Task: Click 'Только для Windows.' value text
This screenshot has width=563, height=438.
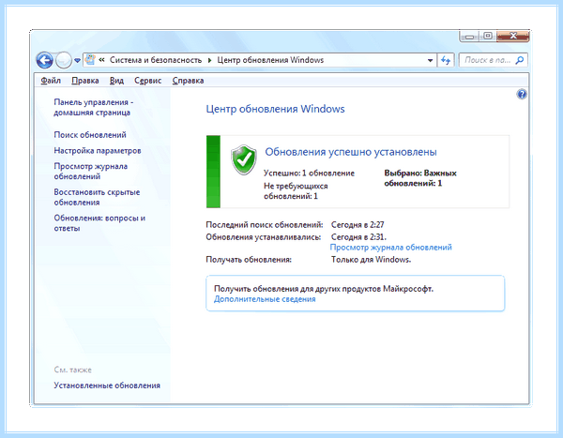Action: pos(371,259)
